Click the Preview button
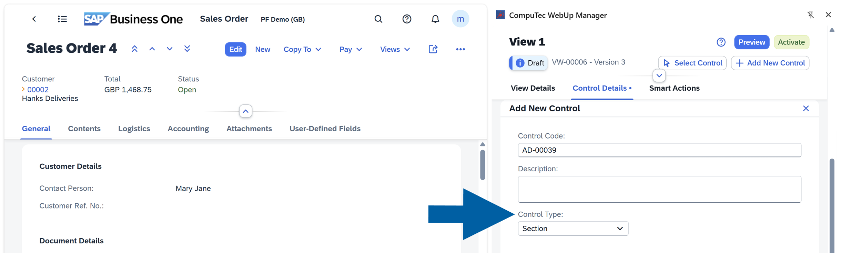This screenshot has width=841, height=253. pyautogui.click(x=752, y=42)
